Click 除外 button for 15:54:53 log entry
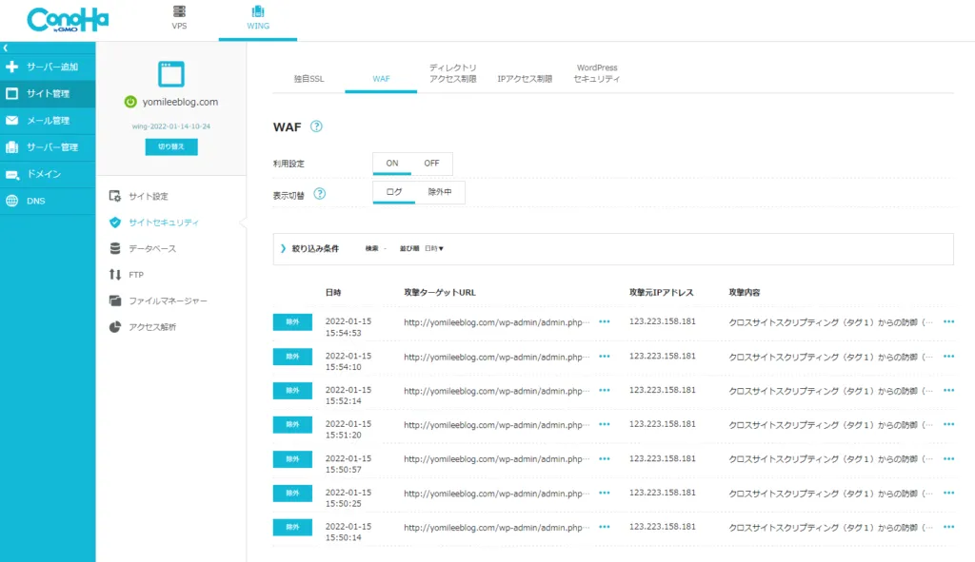975x562 pixels. 292,322
